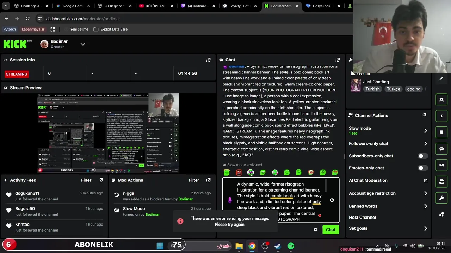Open chat settings gear icon
The width and height of the screenshot is (451, 253).
(x=315, y=230)
